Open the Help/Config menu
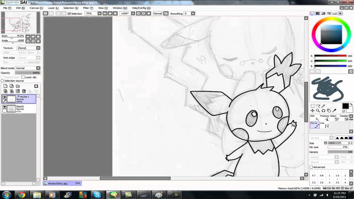 click(x=141, y=8)
